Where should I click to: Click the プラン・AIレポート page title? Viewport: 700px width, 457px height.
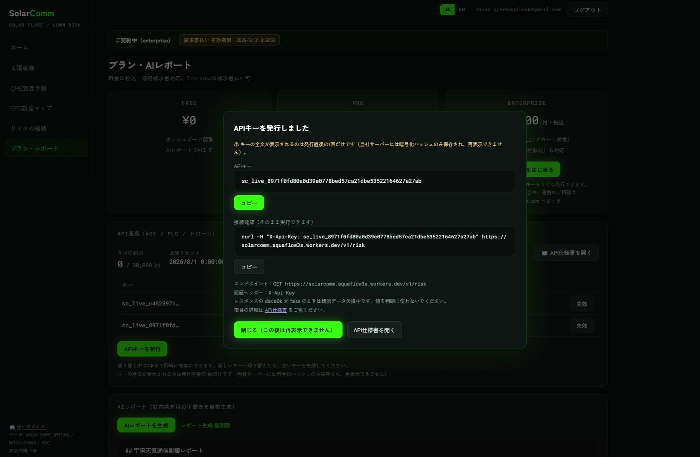[150, 65]
